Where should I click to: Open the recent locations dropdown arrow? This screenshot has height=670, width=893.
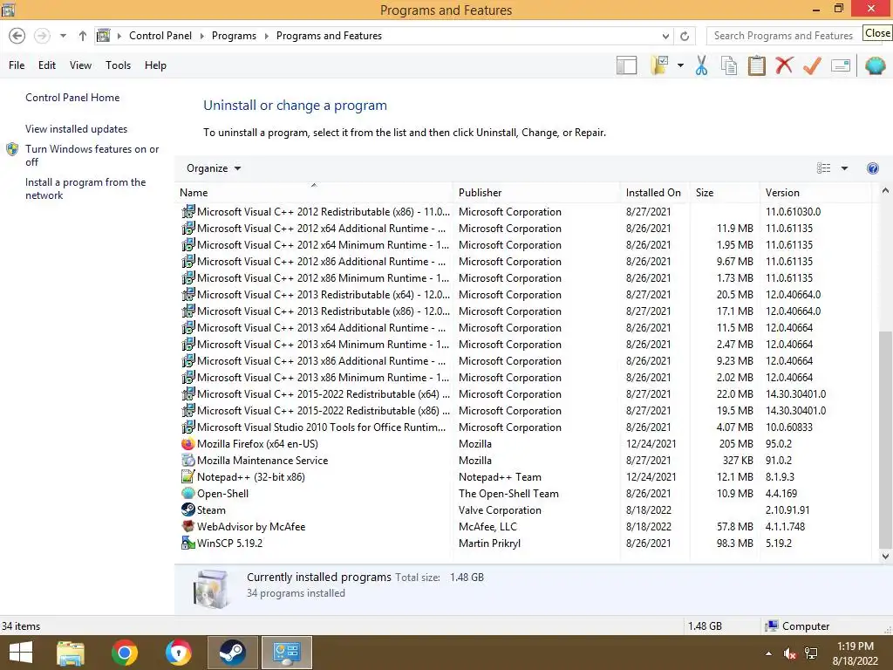click(x=63, y=36)
